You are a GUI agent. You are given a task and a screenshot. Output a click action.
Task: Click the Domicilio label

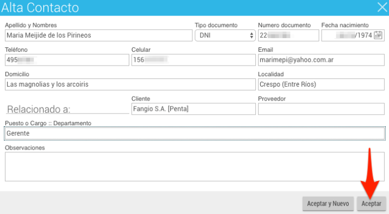[x=17, y=74]
